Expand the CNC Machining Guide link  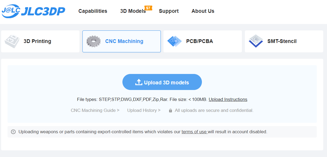click(95, 110)
